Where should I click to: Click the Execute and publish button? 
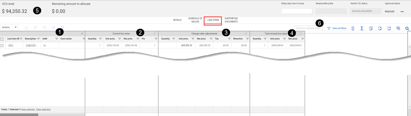pos(366,11)
